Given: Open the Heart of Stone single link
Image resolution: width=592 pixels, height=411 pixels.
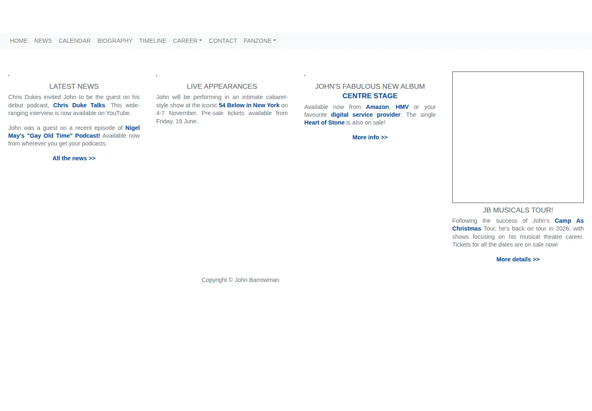Looking at the screenshot, I should pyautogui.click(x=324, y=122).
